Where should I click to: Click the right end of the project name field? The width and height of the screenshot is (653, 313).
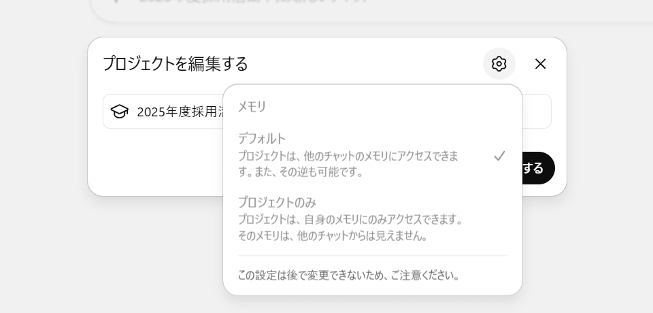tap(537, 112)
